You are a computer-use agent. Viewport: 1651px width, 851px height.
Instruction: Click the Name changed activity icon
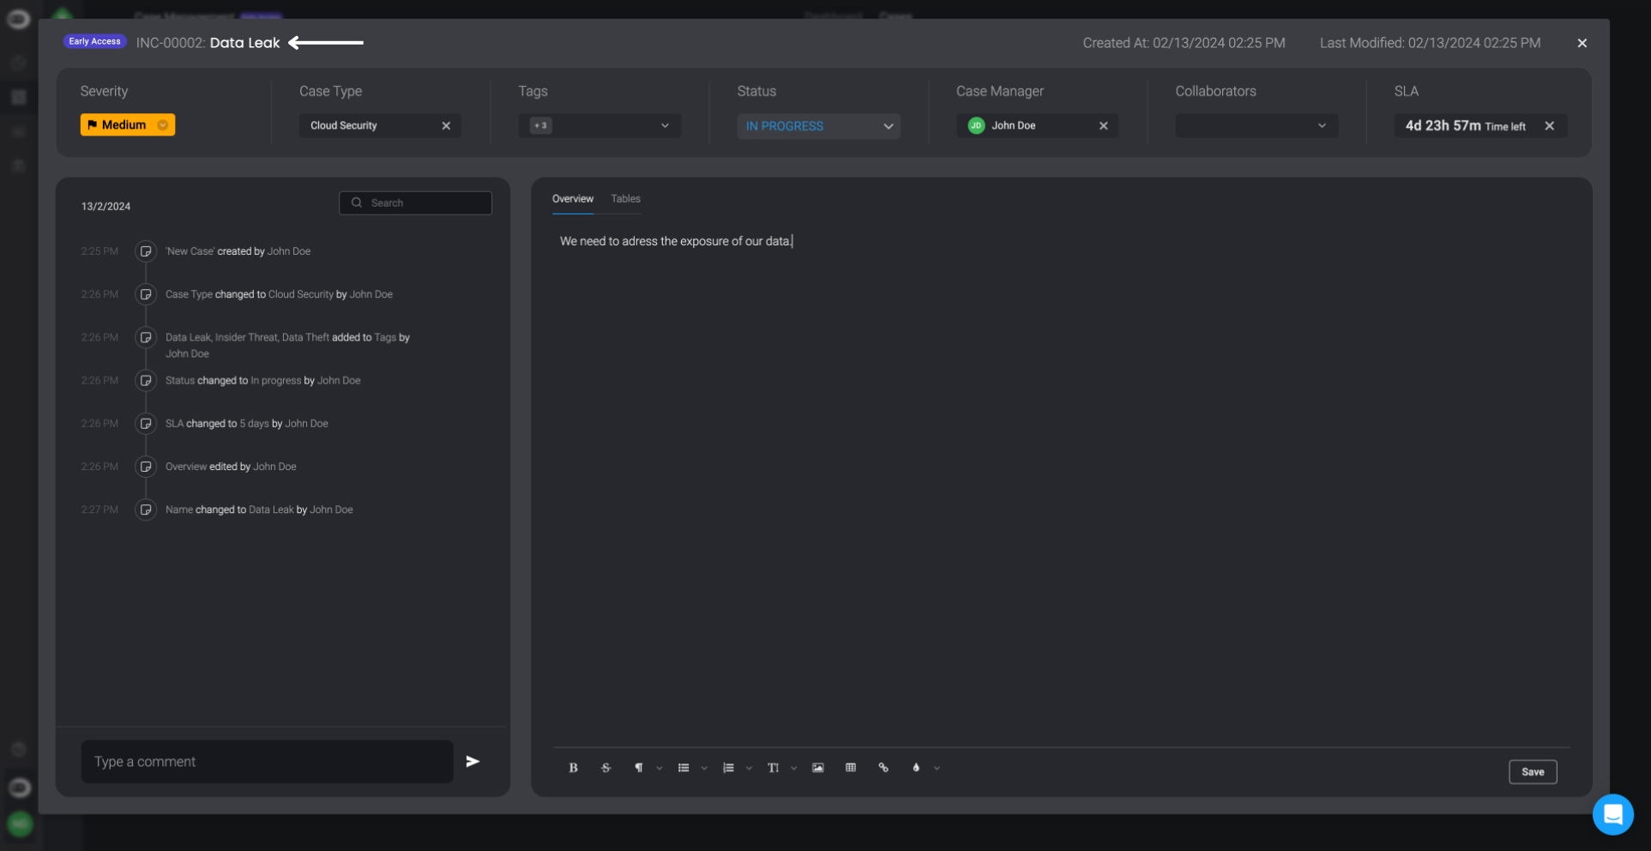coord(146,510)
